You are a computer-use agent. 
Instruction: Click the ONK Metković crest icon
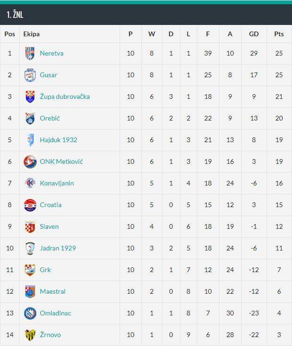click(x=30, y=161)
